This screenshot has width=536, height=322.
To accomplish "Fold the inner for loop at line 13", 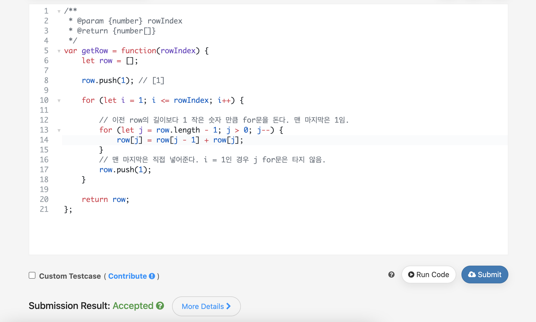I will tap(59, 130).
